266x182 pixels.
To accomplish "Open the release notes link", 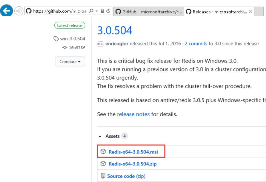I will point(133,114).
